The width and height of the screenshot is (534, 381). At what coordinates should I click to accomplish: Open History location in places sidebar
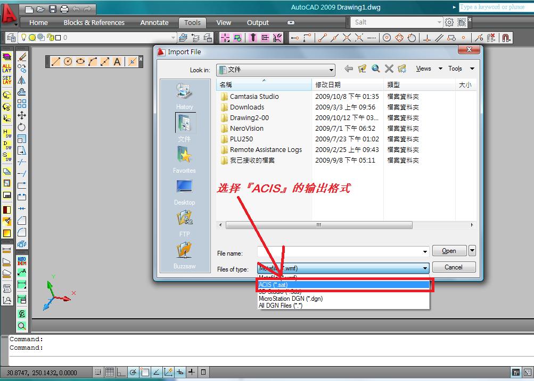tap(184, 96)
